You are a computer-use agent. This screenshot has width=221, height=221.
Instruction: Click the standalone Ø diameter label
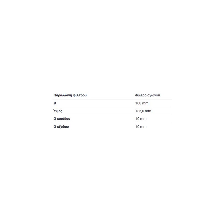pos(55,103)
